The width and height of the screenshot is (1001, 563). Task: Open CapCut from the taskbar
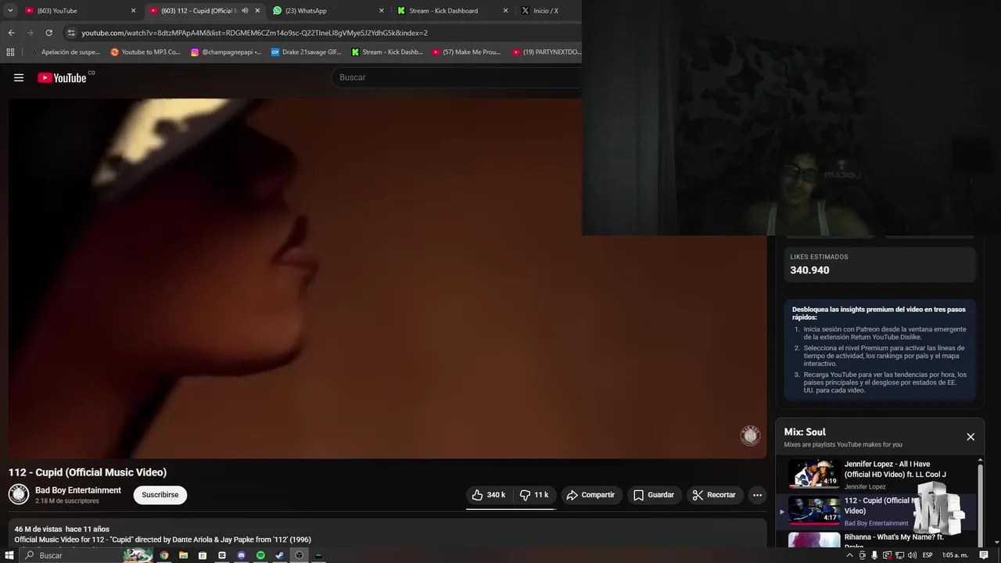[222, 555]
